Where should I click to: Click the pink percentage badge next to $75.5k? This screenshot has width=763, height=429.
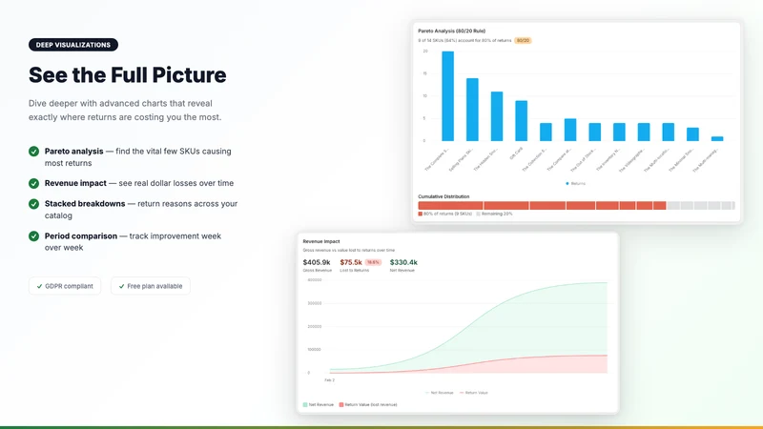pyautogui.click(x=373, y=262)
